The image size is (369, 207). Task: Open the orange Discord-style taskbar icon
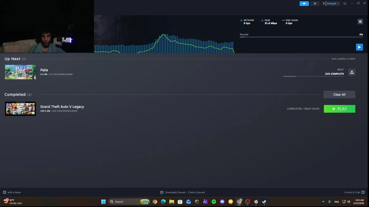coord(231,202)
